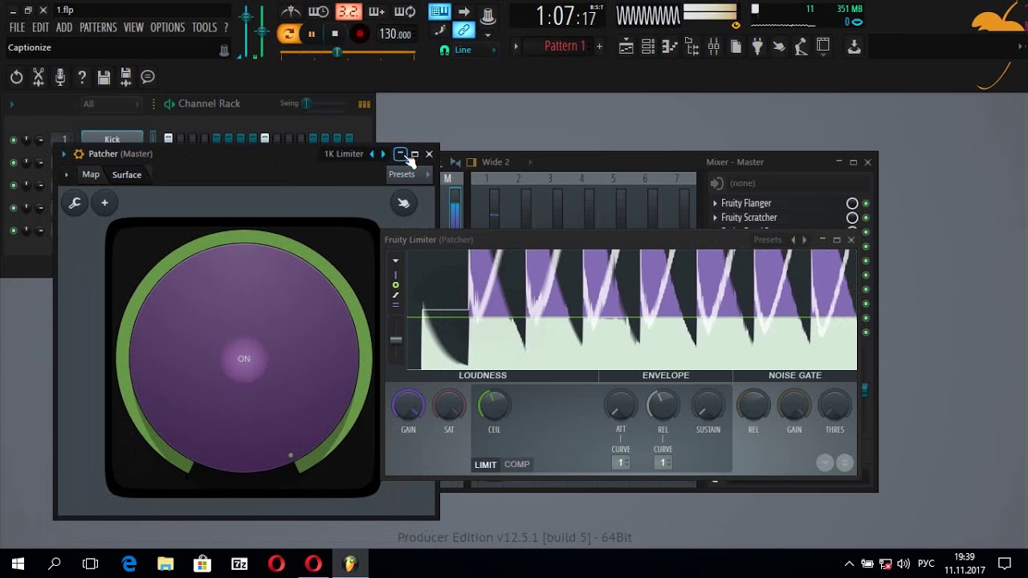Open the chat bubble info icon
This screenshot has height=578, width=1028.
[x=148, y=77]
